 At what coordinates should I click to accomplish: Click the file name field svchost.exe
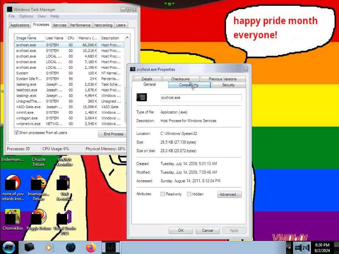201,98
